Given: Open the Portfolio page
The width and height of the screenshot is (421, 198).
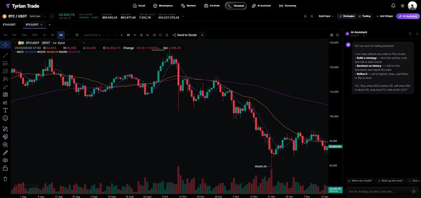Looking at the screenshot, I should pyautogui.click(x=212, y=6).
